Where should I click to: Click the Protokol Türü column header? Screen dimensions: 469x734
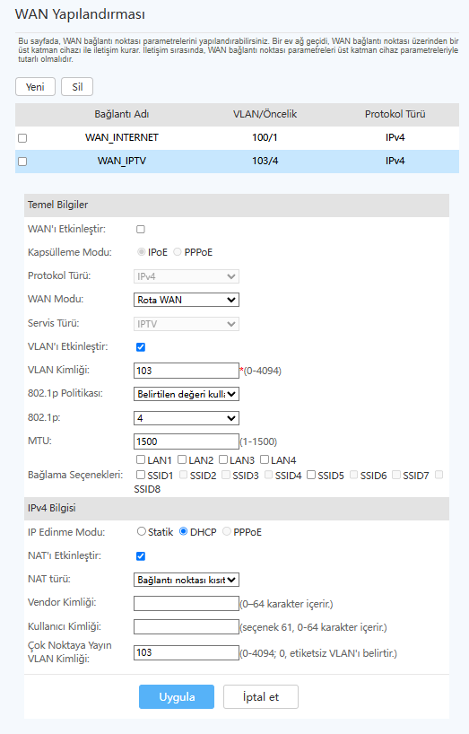(395, 114)
